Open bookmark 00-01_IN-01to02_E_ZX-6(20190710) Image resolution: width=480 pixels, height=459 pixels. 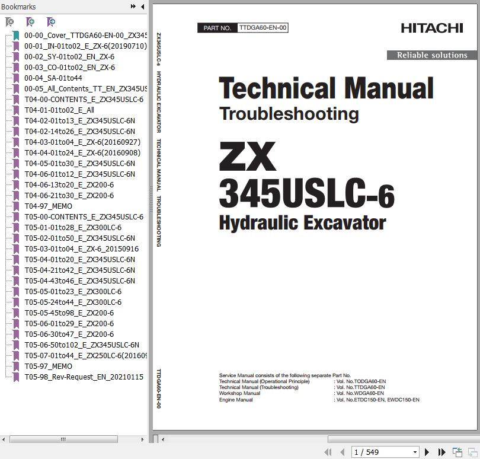85,46
